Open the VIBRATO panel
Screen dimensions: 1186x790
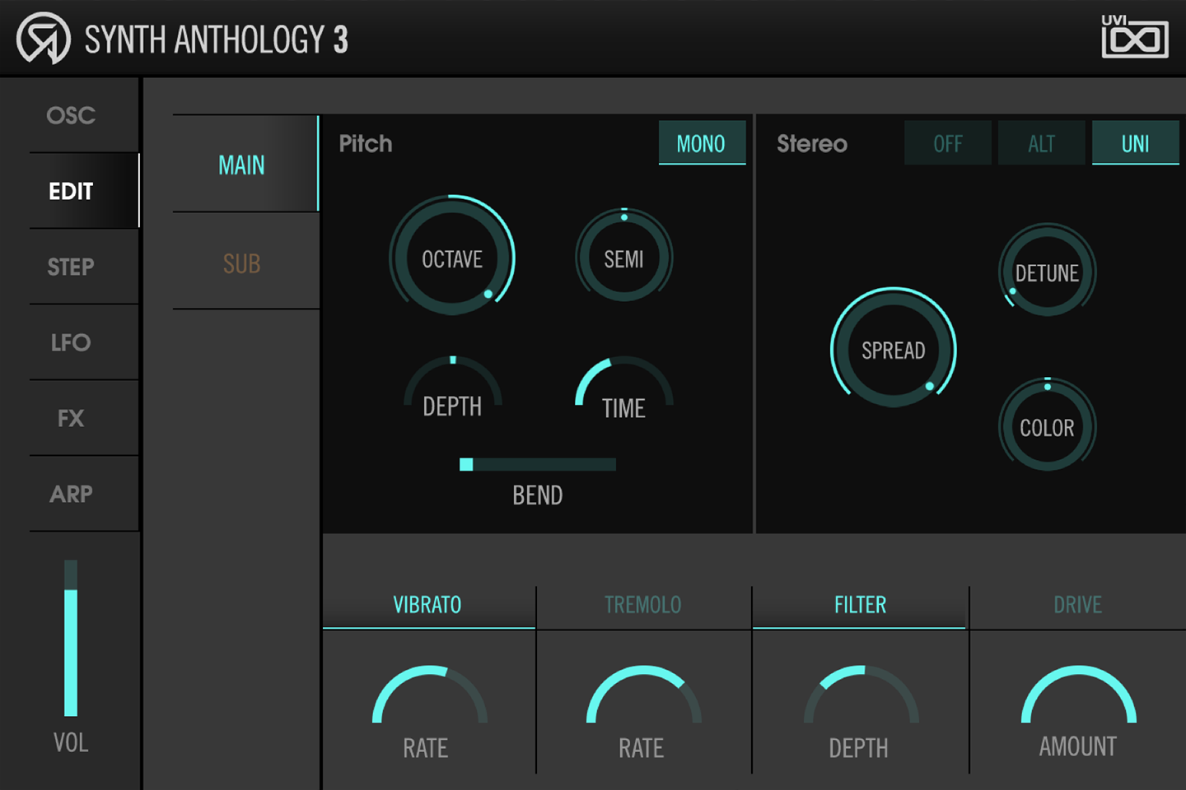click(427, 605)
